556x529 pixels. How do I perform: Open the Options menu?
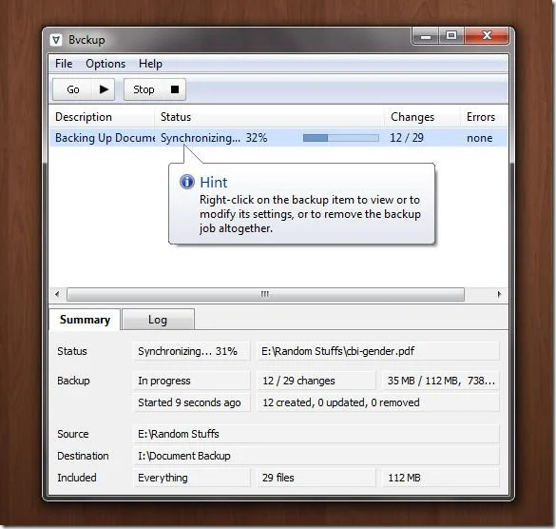click(105, 64)
